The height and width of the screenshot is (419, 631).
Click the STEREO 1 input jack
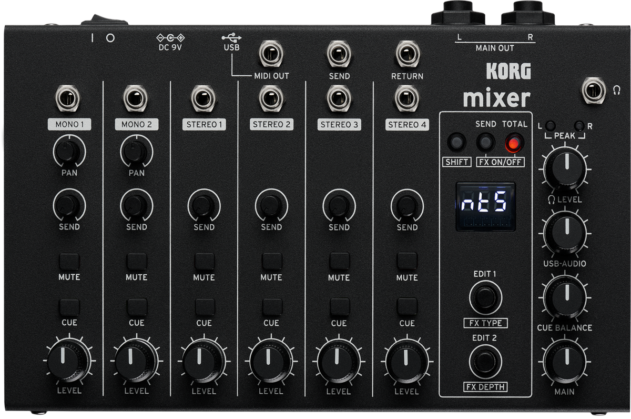[x=203, y=98]
